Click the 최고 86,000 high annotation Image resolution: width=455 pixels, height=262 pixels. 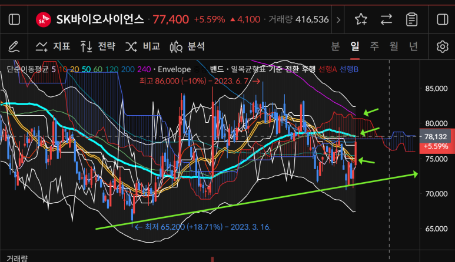tap(200, 80)
